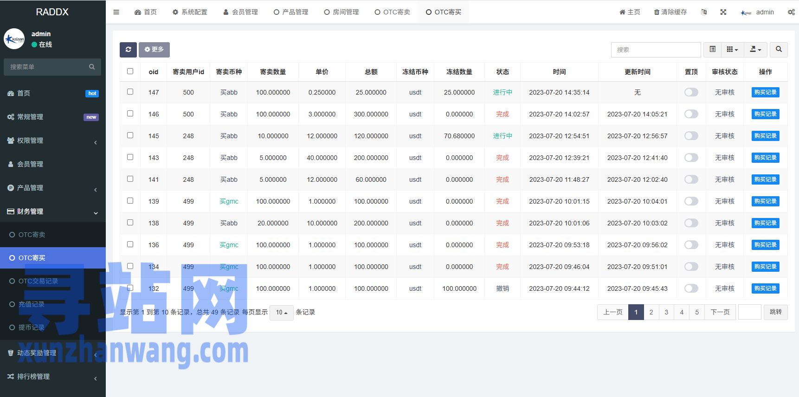Click the 跳转 jump button

coord(776,312)
